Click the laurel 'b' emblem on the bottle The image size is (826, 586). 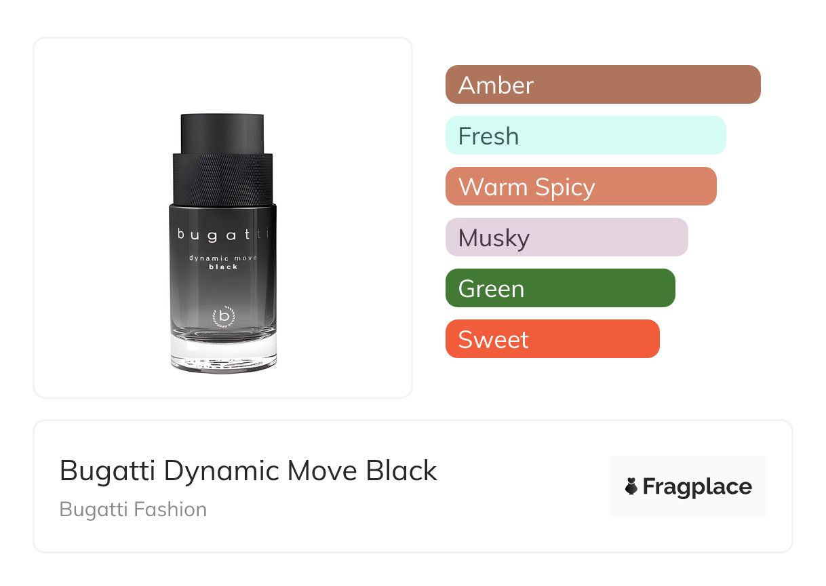[x=223, y=316]
